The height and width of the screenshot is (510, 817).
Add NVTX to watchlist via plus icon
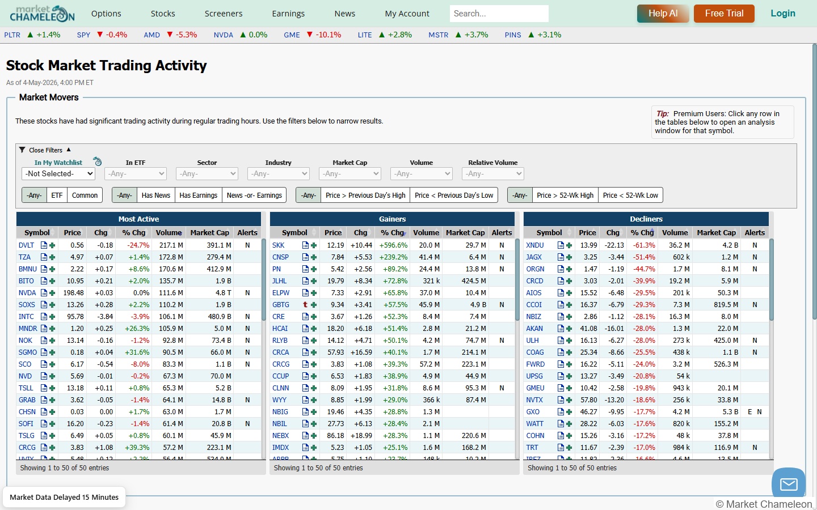(x=569, y=400)
